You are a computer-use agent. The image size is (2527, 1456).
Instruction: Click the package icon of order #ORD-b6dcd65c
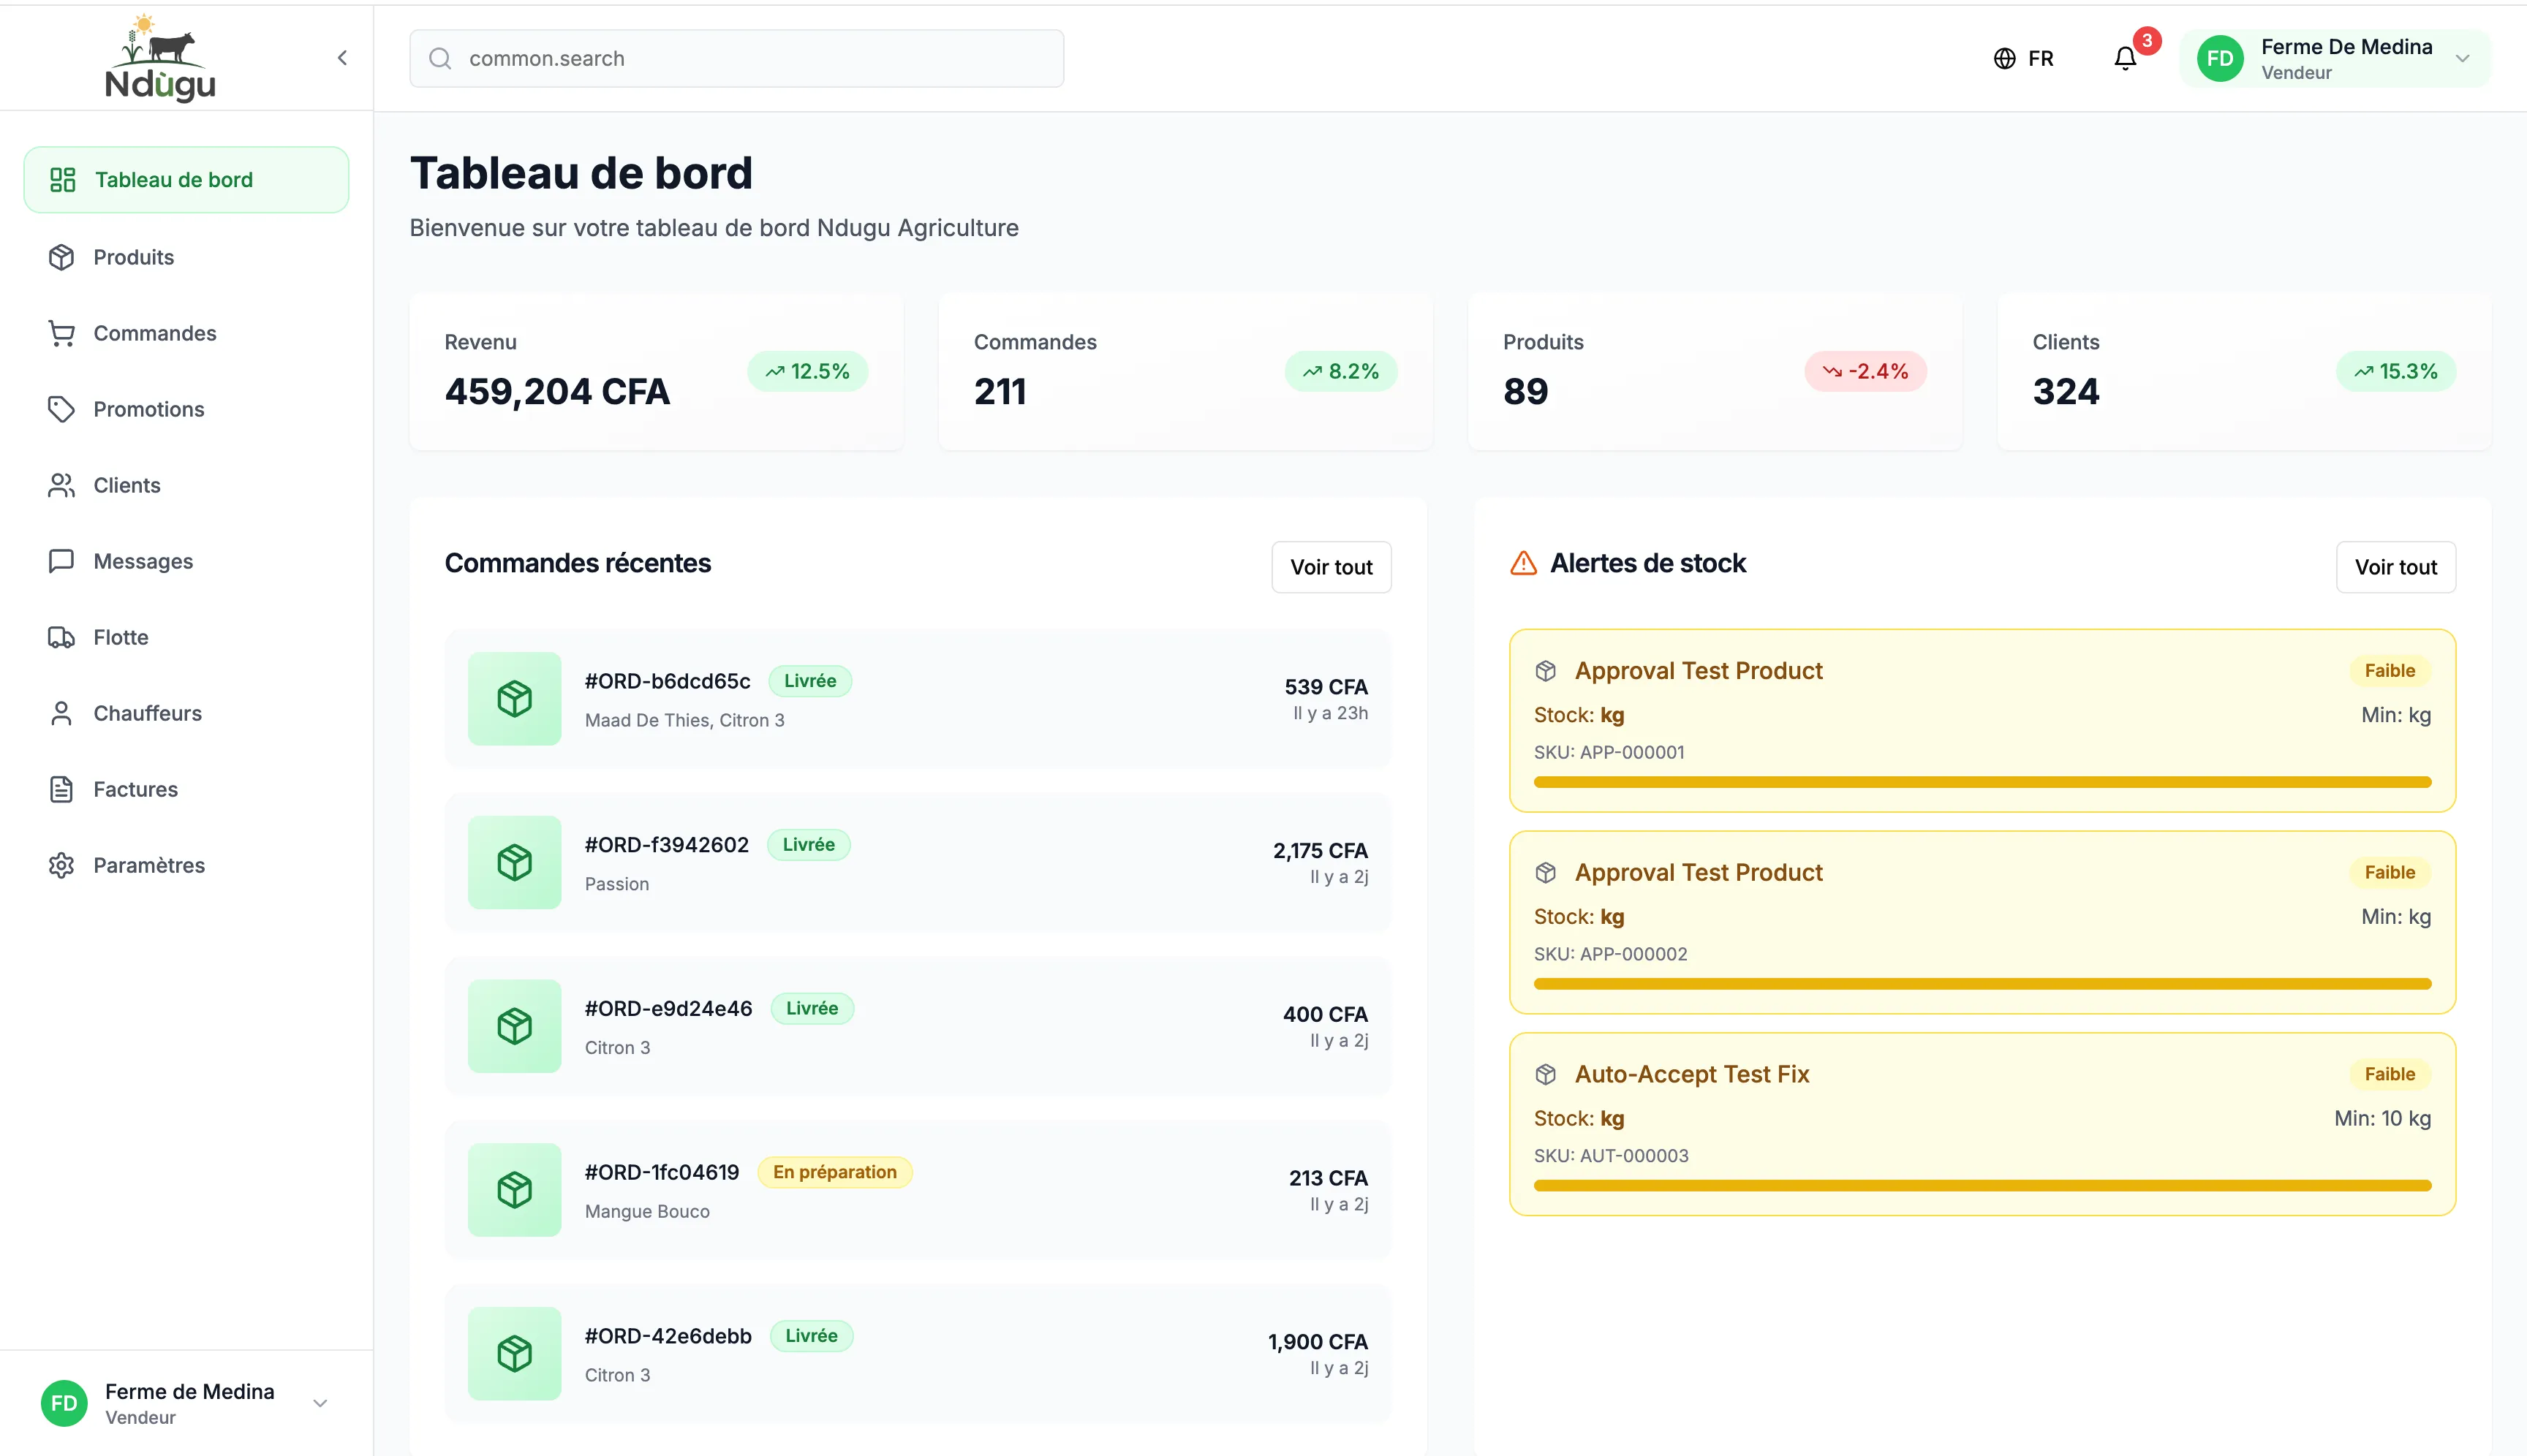click(514, 698)
